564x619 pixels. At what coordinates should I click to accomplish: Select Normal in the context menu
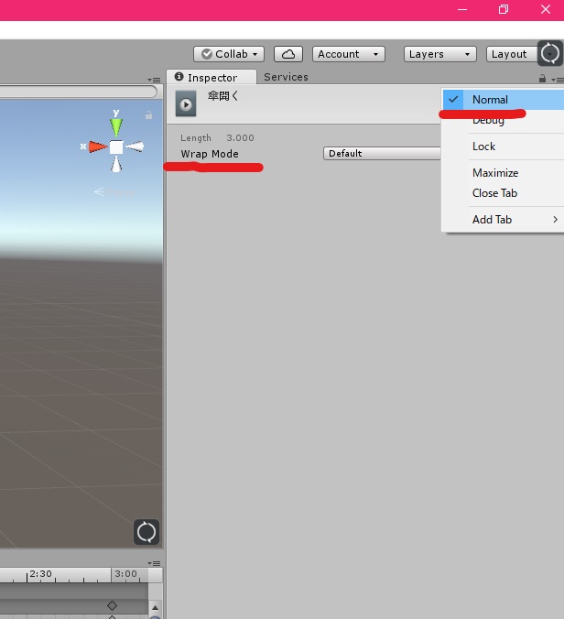[503, 100]
